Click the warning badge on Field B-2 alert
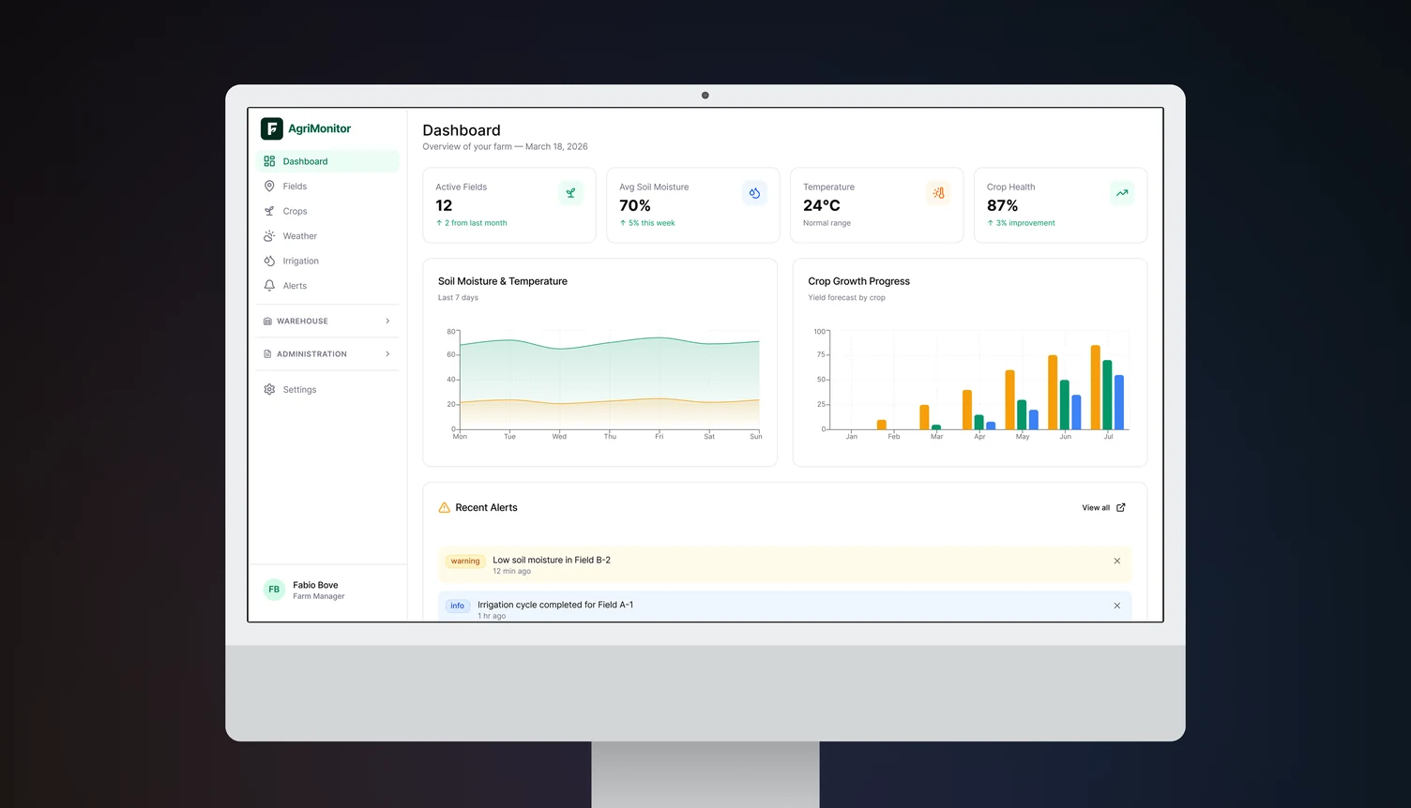1411x808 pixels. [465, 561]
